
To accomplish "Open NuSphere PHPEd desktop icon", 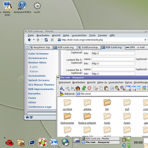I will tap(22, 7).
